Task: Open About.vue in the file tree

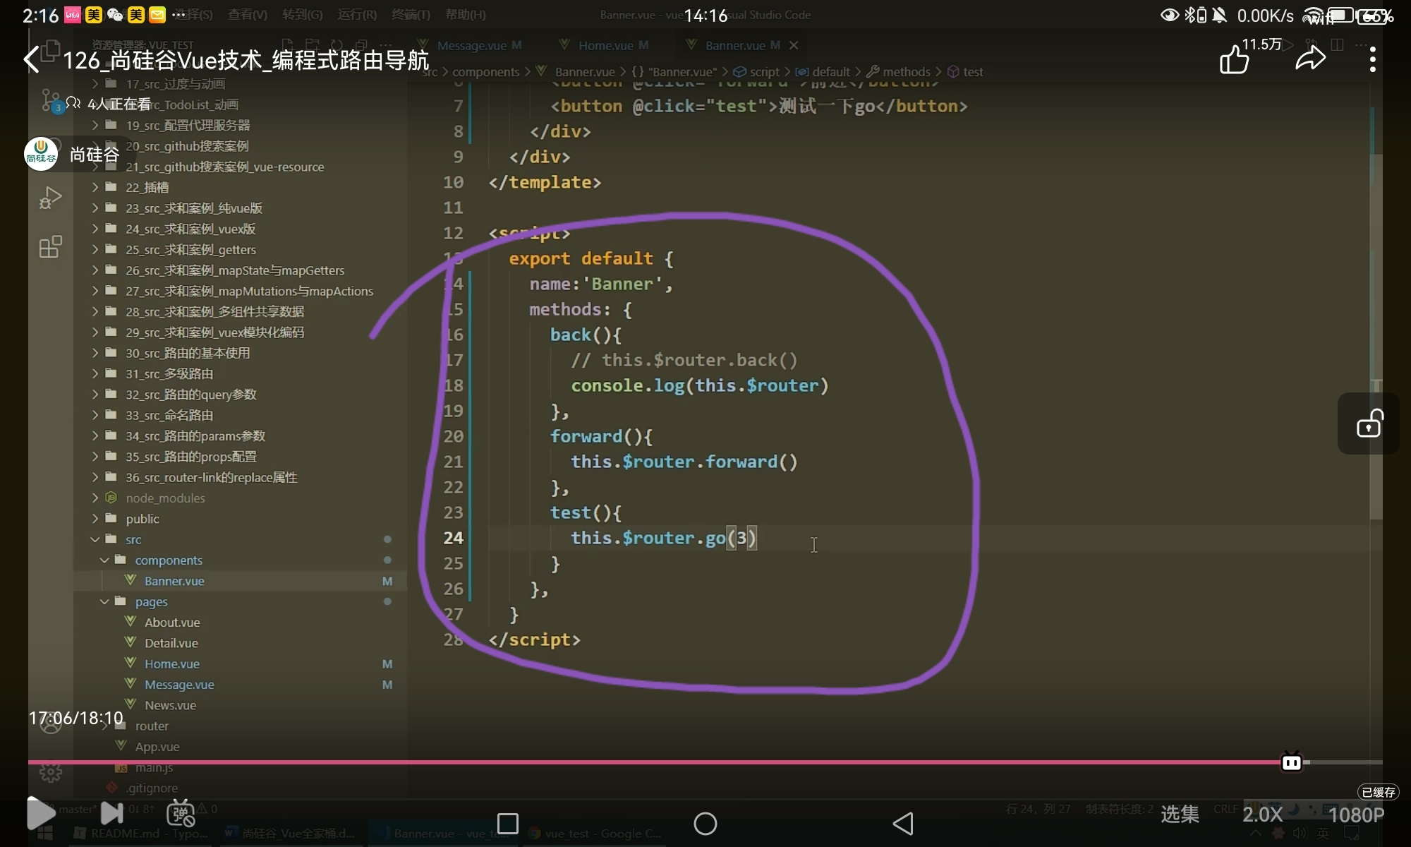Action: click(x=172, y=623)
